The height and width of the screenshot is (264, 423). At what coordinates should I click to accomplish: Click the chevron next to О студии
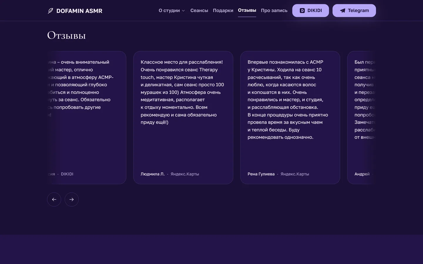[183, 11]
